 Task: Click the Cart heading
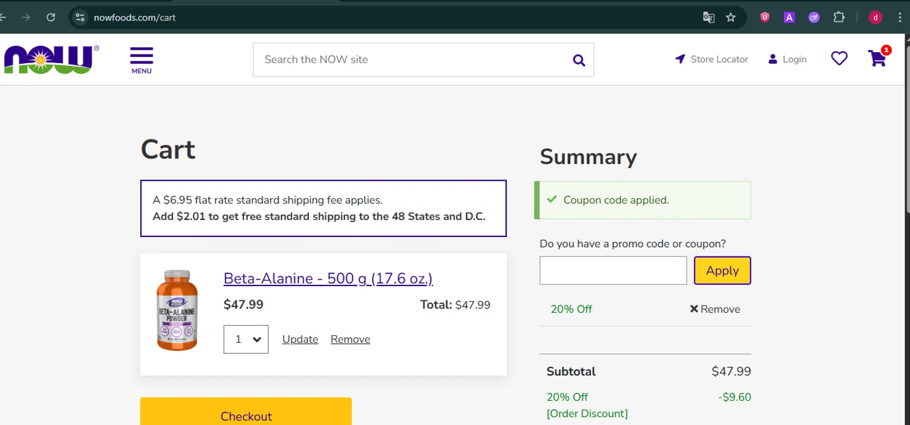(168, 150)
